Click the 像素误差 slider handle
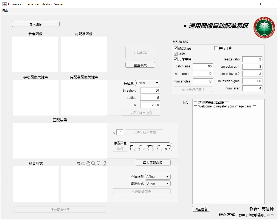278x220 pixels. pos(171,142)
